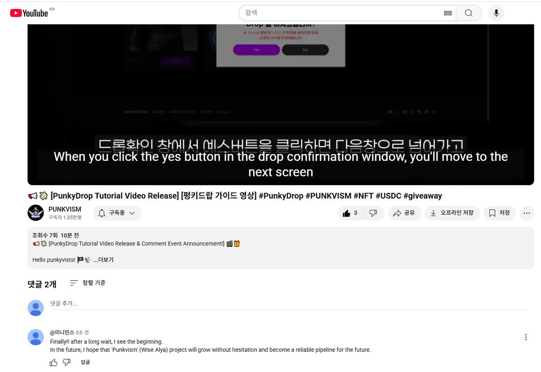Save video to playlist with 저장

point(500,213)
